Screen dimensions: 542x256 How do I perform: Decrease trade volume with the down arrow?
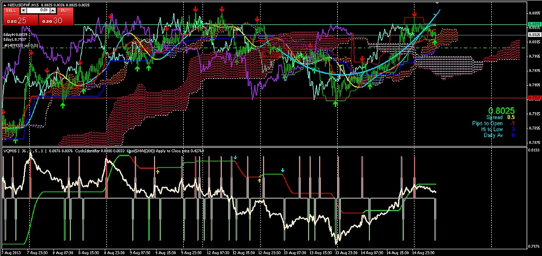pos(23,10)
